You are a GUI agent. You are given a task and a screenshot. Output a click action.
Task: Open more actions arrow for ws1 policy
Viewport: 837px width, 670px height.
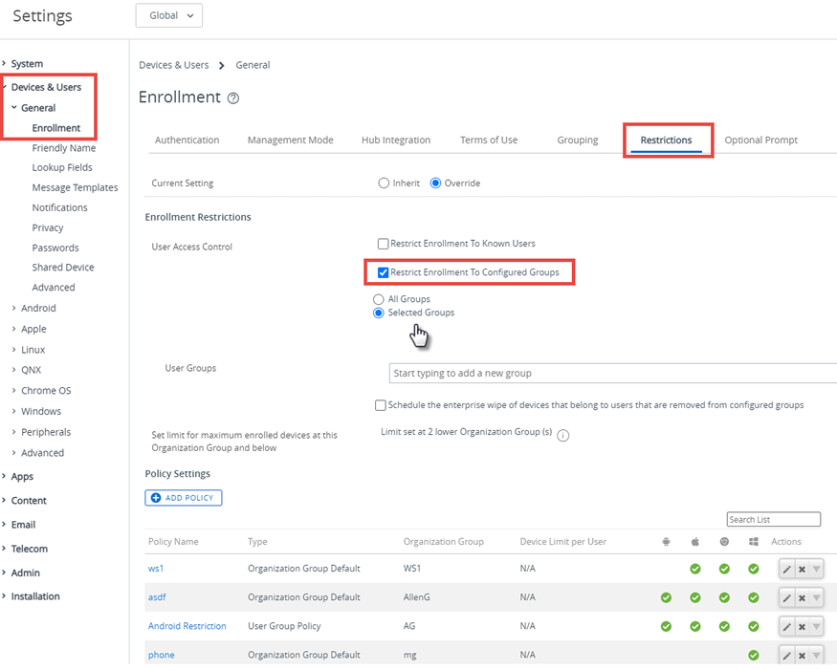[x=816, y=570]
